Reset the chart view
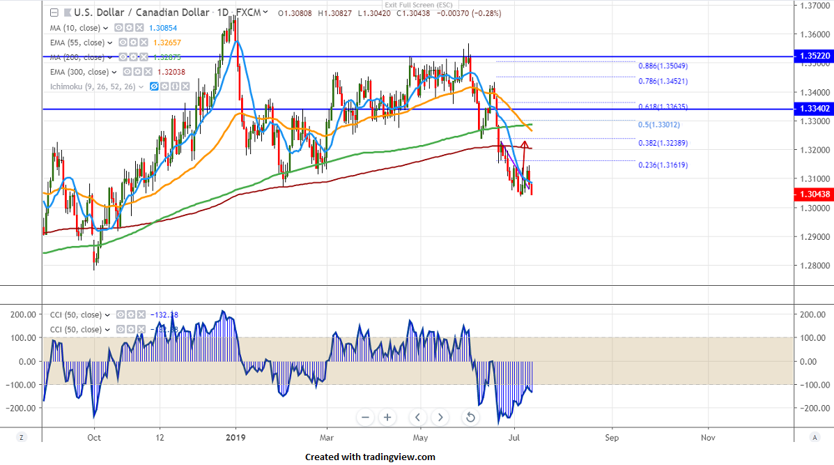 point(470,418)
